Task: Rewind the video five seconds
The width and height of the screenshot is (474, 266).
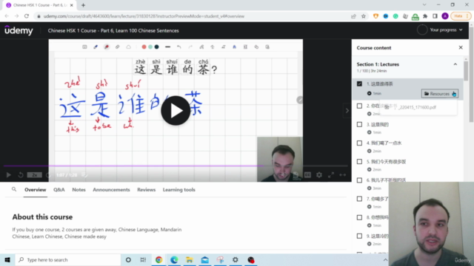Action: (x=21, y=175)
